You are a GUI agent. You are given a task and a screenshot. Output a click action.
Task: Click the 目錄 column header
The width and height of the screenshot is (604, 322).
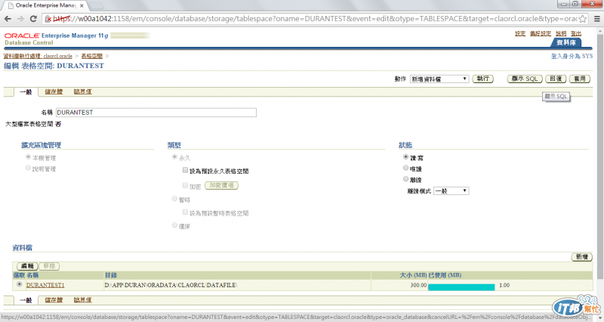point(110,275)
